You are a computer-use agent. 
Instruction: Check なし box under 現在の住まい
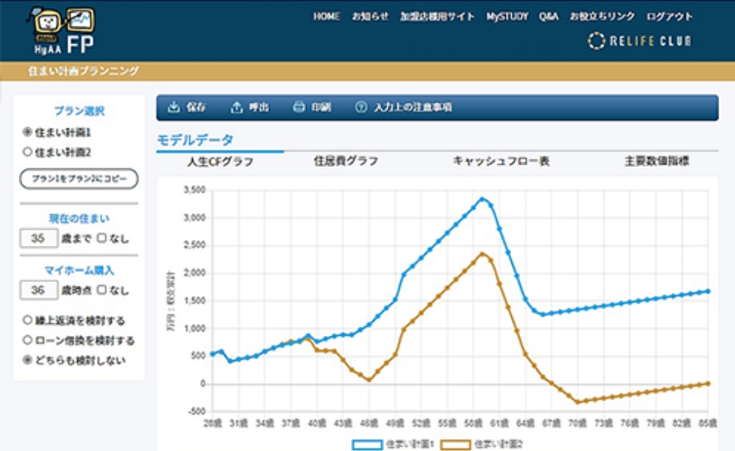point(101,238)
